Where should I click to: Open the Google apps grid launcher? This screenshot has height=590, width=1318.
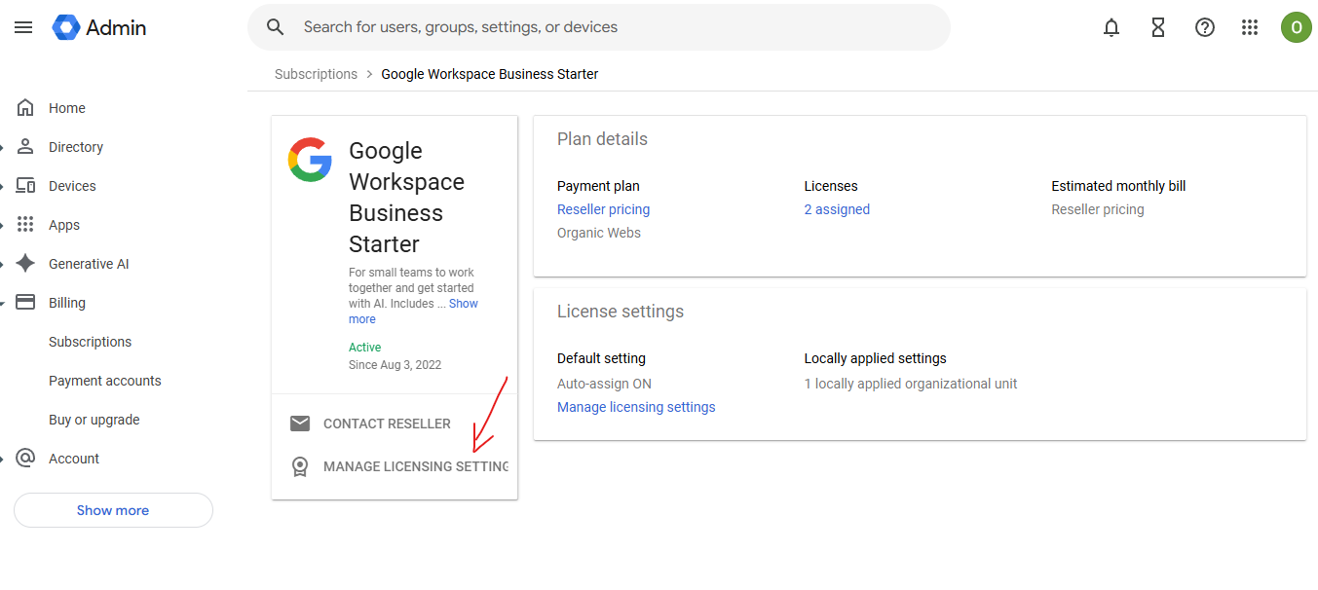(1250, 27)
